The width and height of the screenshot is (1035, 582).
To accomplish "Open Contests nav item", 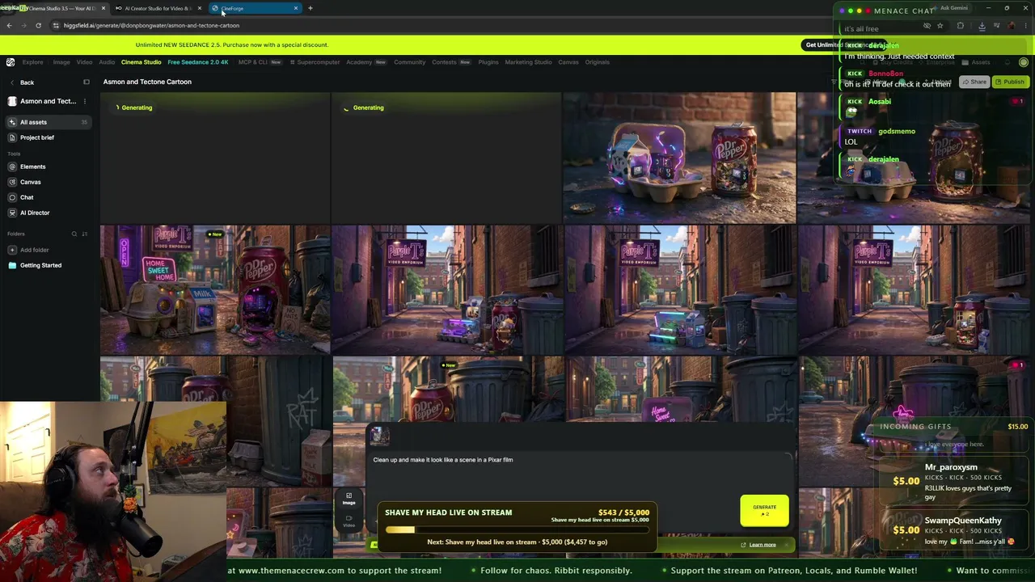I will point(451,62).
